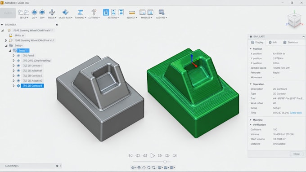Open the SETUP dropdown menu

pos(24,18)
